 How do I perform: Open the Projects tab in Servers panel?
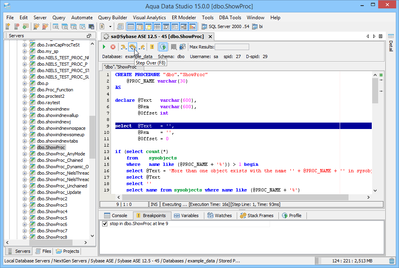67,251
